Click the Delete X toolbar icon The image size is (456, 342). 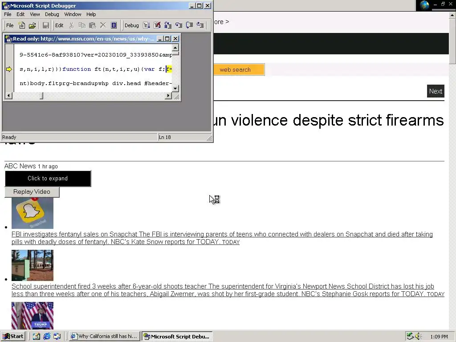click(x=103, y=25)
